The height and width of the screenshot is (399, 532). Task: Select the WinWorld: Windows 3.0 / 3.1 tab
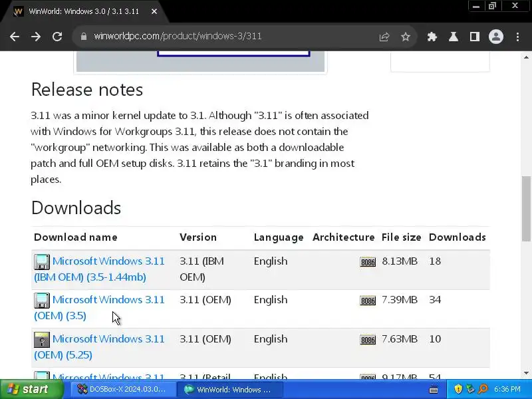(x=84, y=11)
